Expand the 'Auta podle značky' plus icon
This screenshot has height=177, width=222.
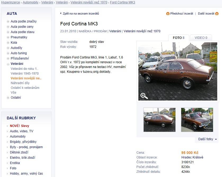pos(8,21)
